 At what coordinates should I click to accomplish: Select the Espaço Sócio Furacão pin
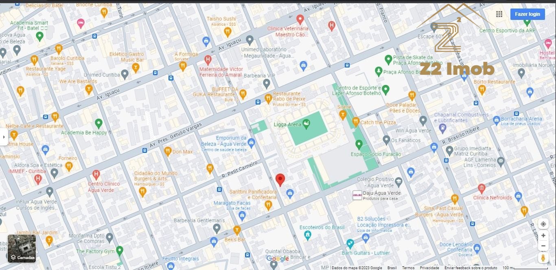[359, 144]
